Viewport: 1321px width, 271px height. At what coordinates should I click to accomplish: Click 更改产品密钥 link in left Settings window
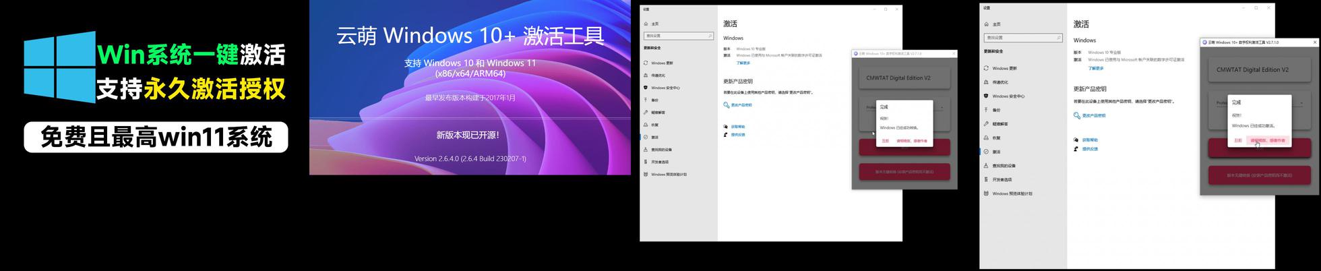click(x=741, y=105)
